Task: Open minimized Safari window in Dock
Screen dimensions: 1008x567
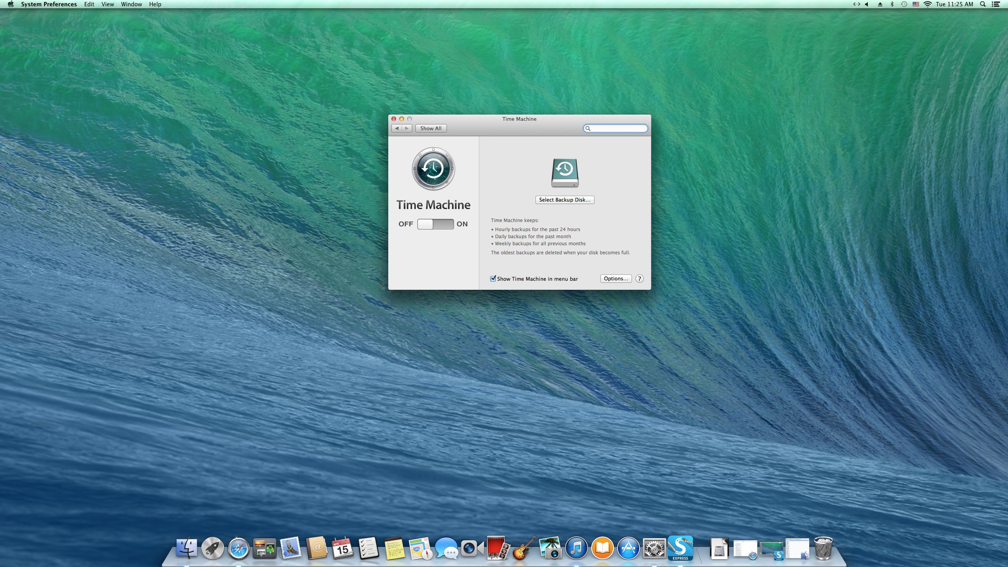Action: click(x=745, y=549)
